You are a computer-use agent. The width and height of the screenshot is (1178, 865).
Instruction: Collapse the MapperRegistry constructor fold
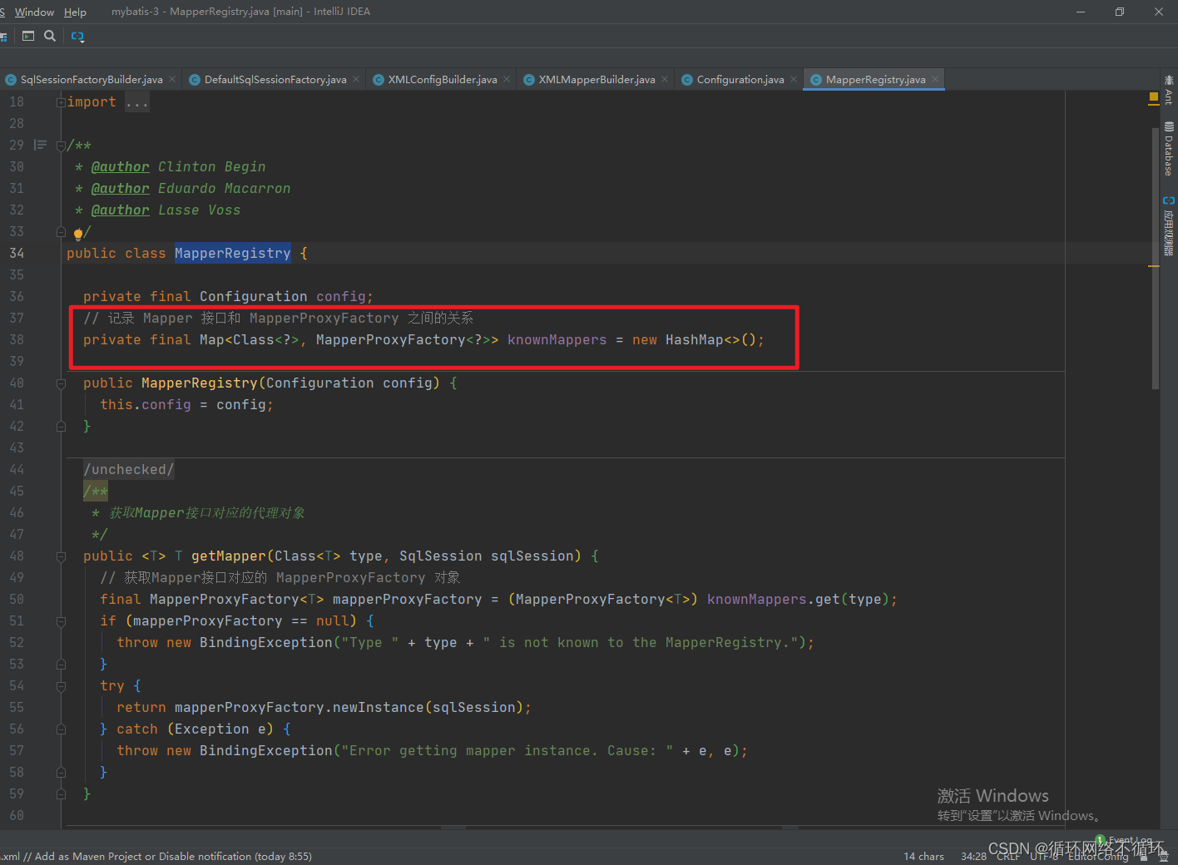61,383
